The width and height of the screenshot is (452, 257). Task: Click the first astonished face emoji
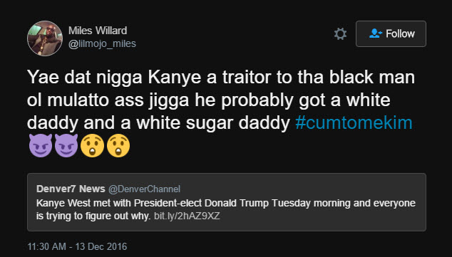[x=92, y=145]
